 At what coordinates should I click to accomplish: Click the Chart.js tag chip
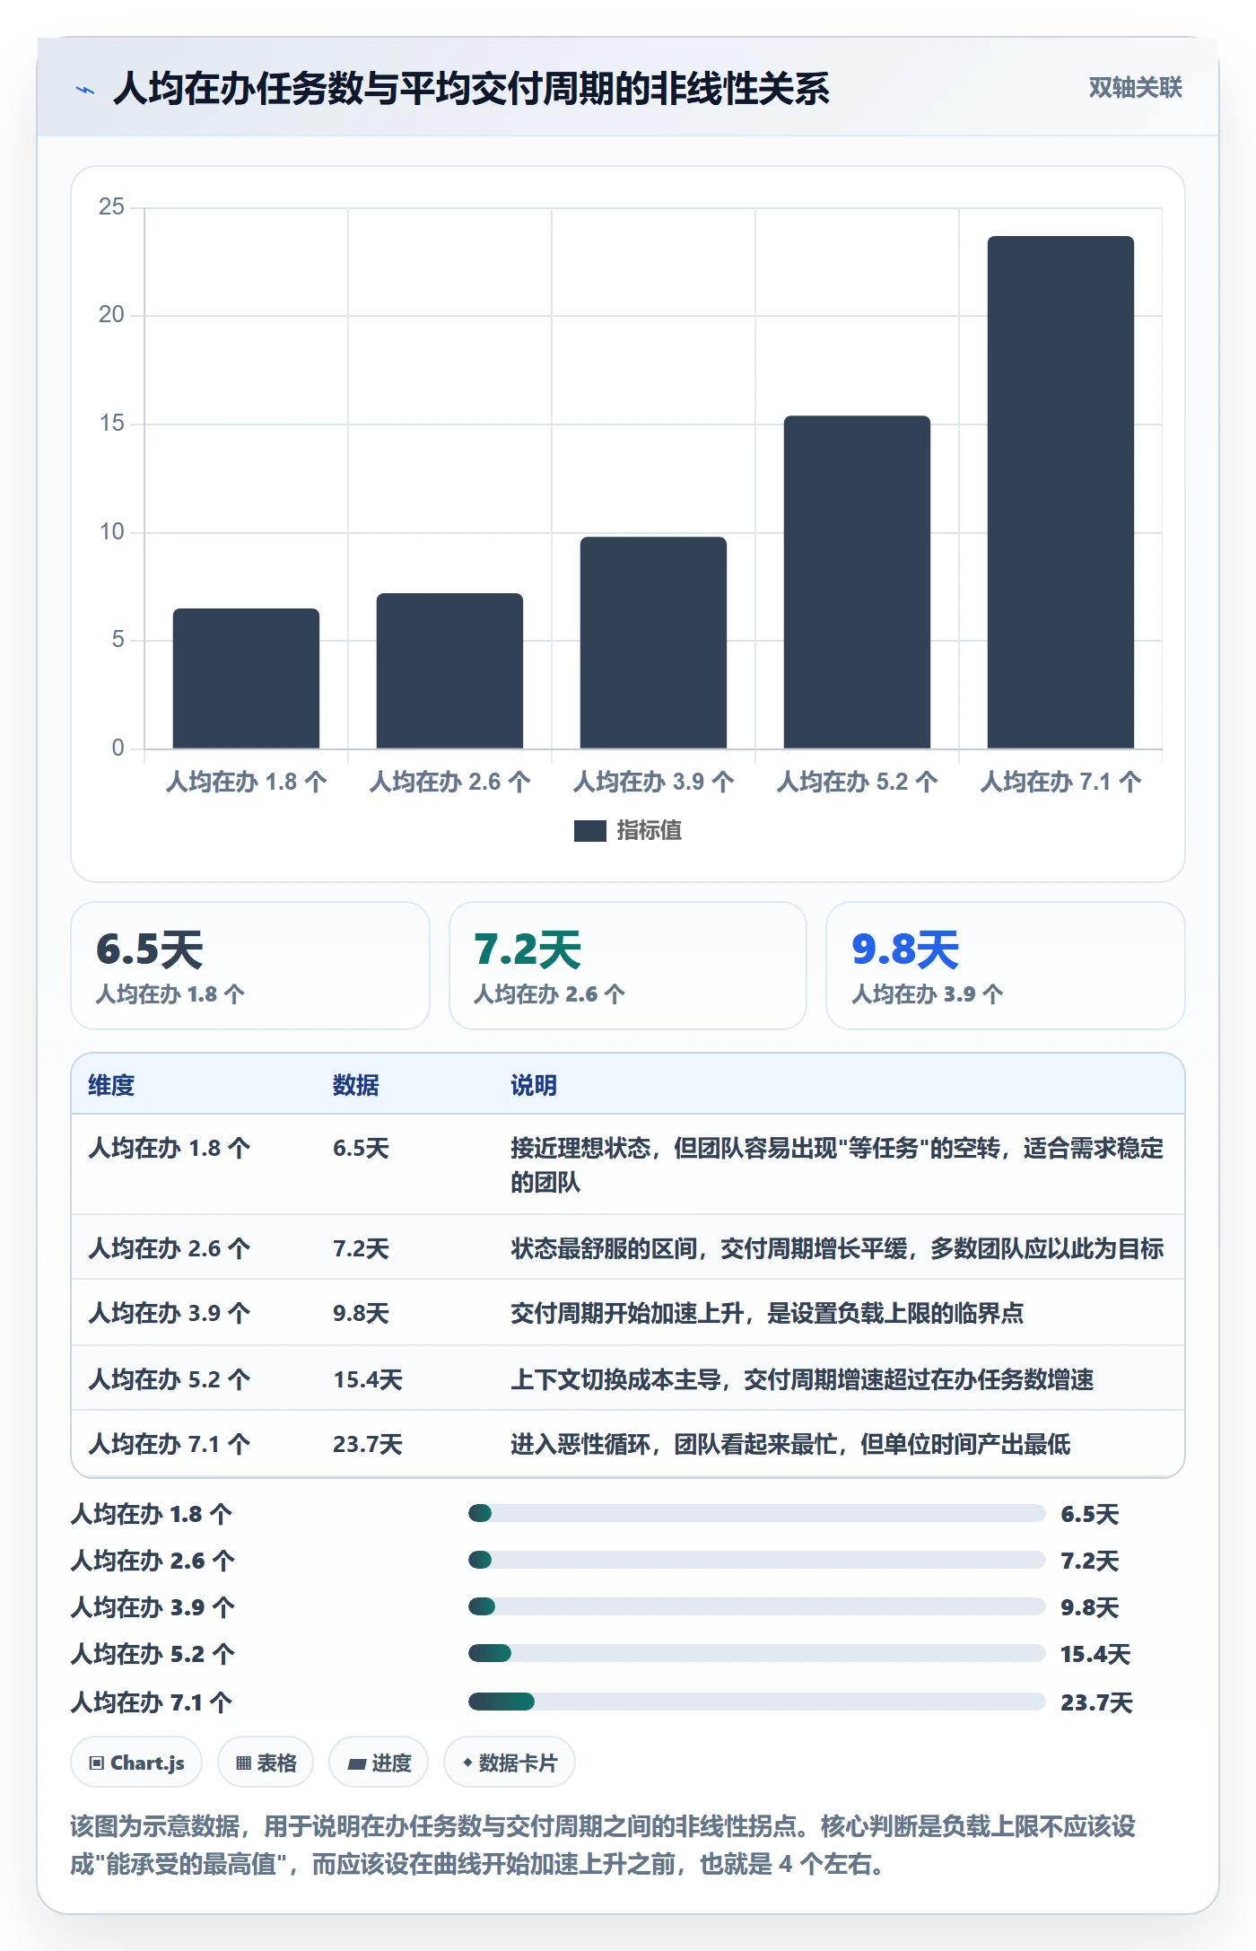(x=136, y=1763)
